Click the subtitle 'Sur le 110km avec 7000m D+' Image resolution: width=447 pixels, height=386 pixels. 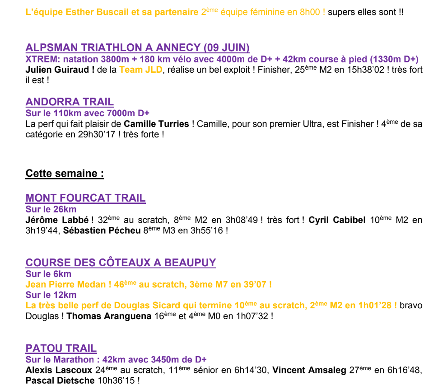click(x=88, y=113)
